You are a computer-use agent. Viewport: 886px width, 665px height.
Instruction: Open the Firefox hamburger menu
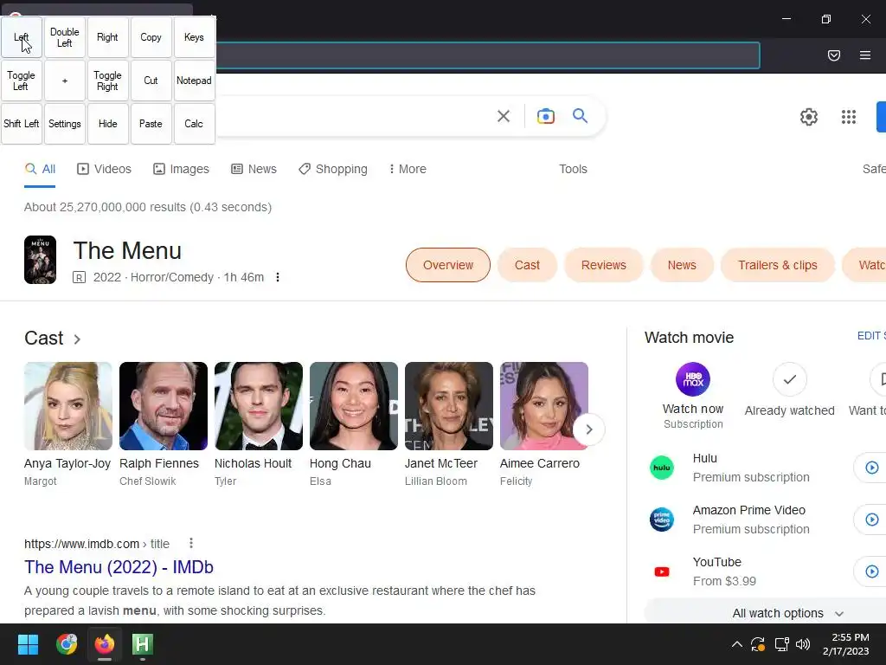tap(865, 55)
